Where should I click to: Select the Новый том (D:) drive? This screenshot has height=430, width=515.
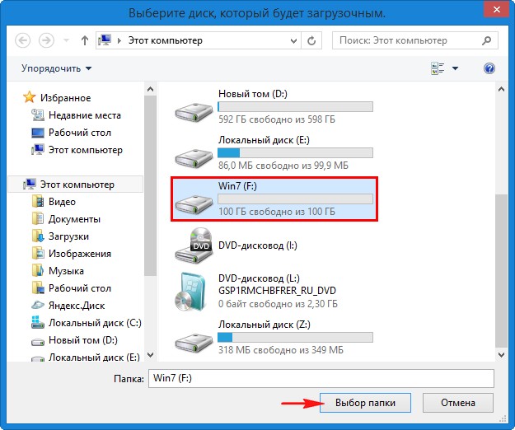point(274,106)
